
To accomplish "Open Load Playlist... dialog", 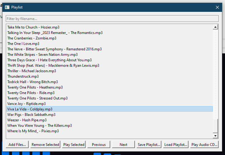I will coord(176,145).
